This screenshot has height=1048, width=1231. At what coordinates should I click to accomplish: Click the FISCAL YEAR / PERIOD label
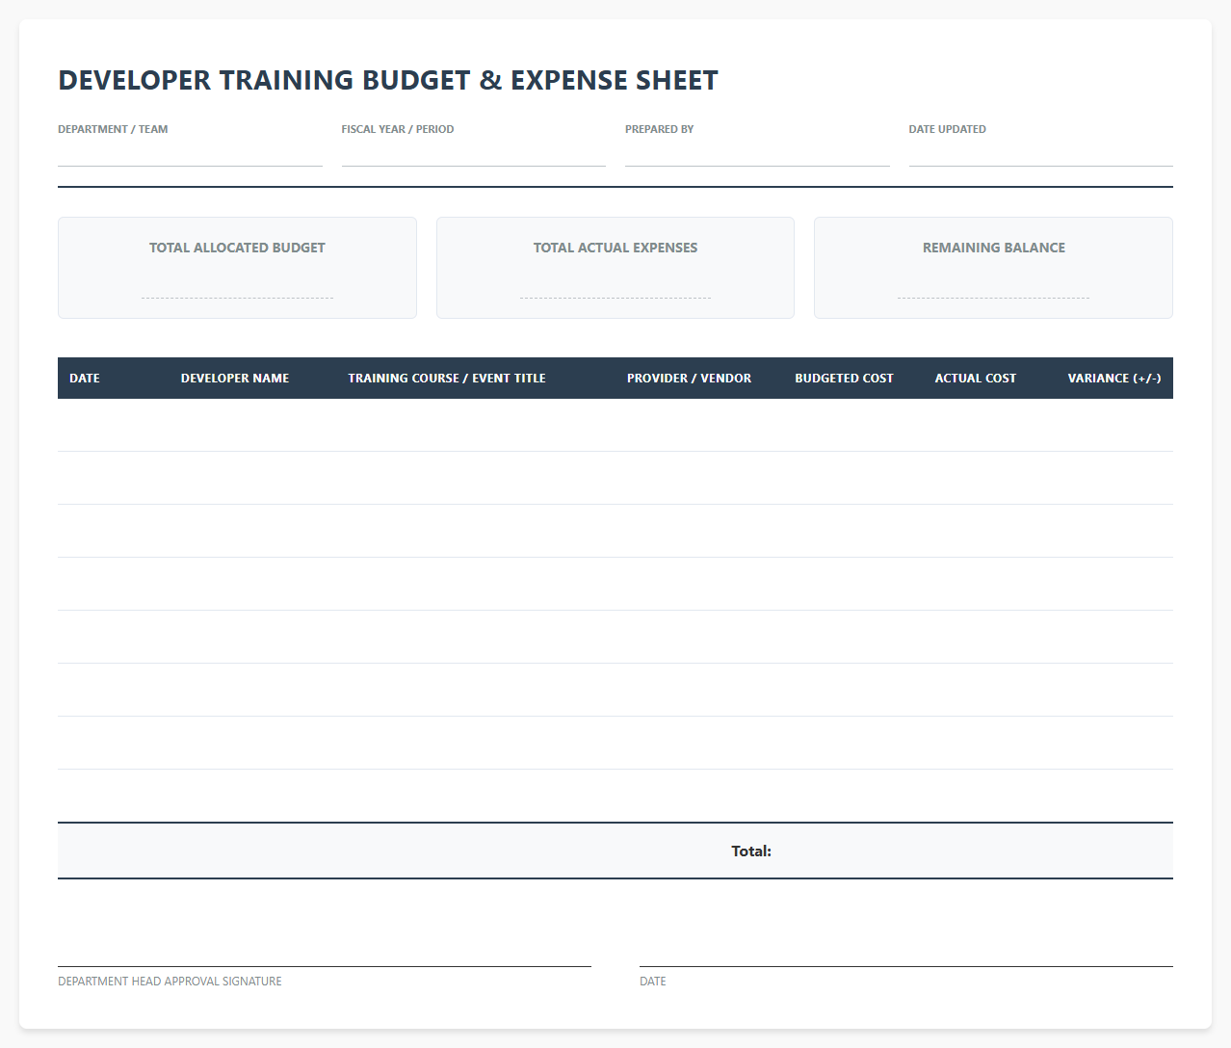398,129
